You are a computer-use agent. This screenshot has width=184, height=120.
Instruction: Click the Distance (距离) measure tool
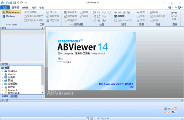click(154, 12)
